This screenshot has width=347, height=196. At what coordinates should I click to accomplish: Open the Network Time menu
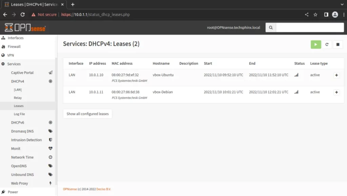coord(22,157)
